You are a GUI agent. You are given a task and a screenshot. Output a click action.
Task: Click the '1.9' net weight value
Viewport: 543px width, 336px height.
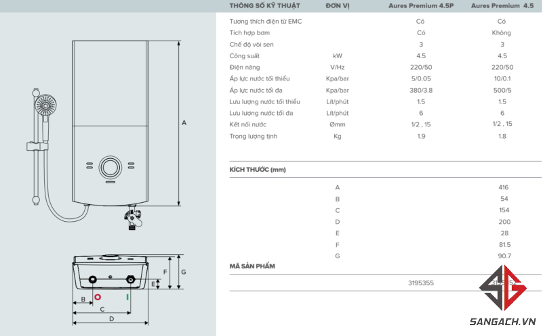pos(421,137)
